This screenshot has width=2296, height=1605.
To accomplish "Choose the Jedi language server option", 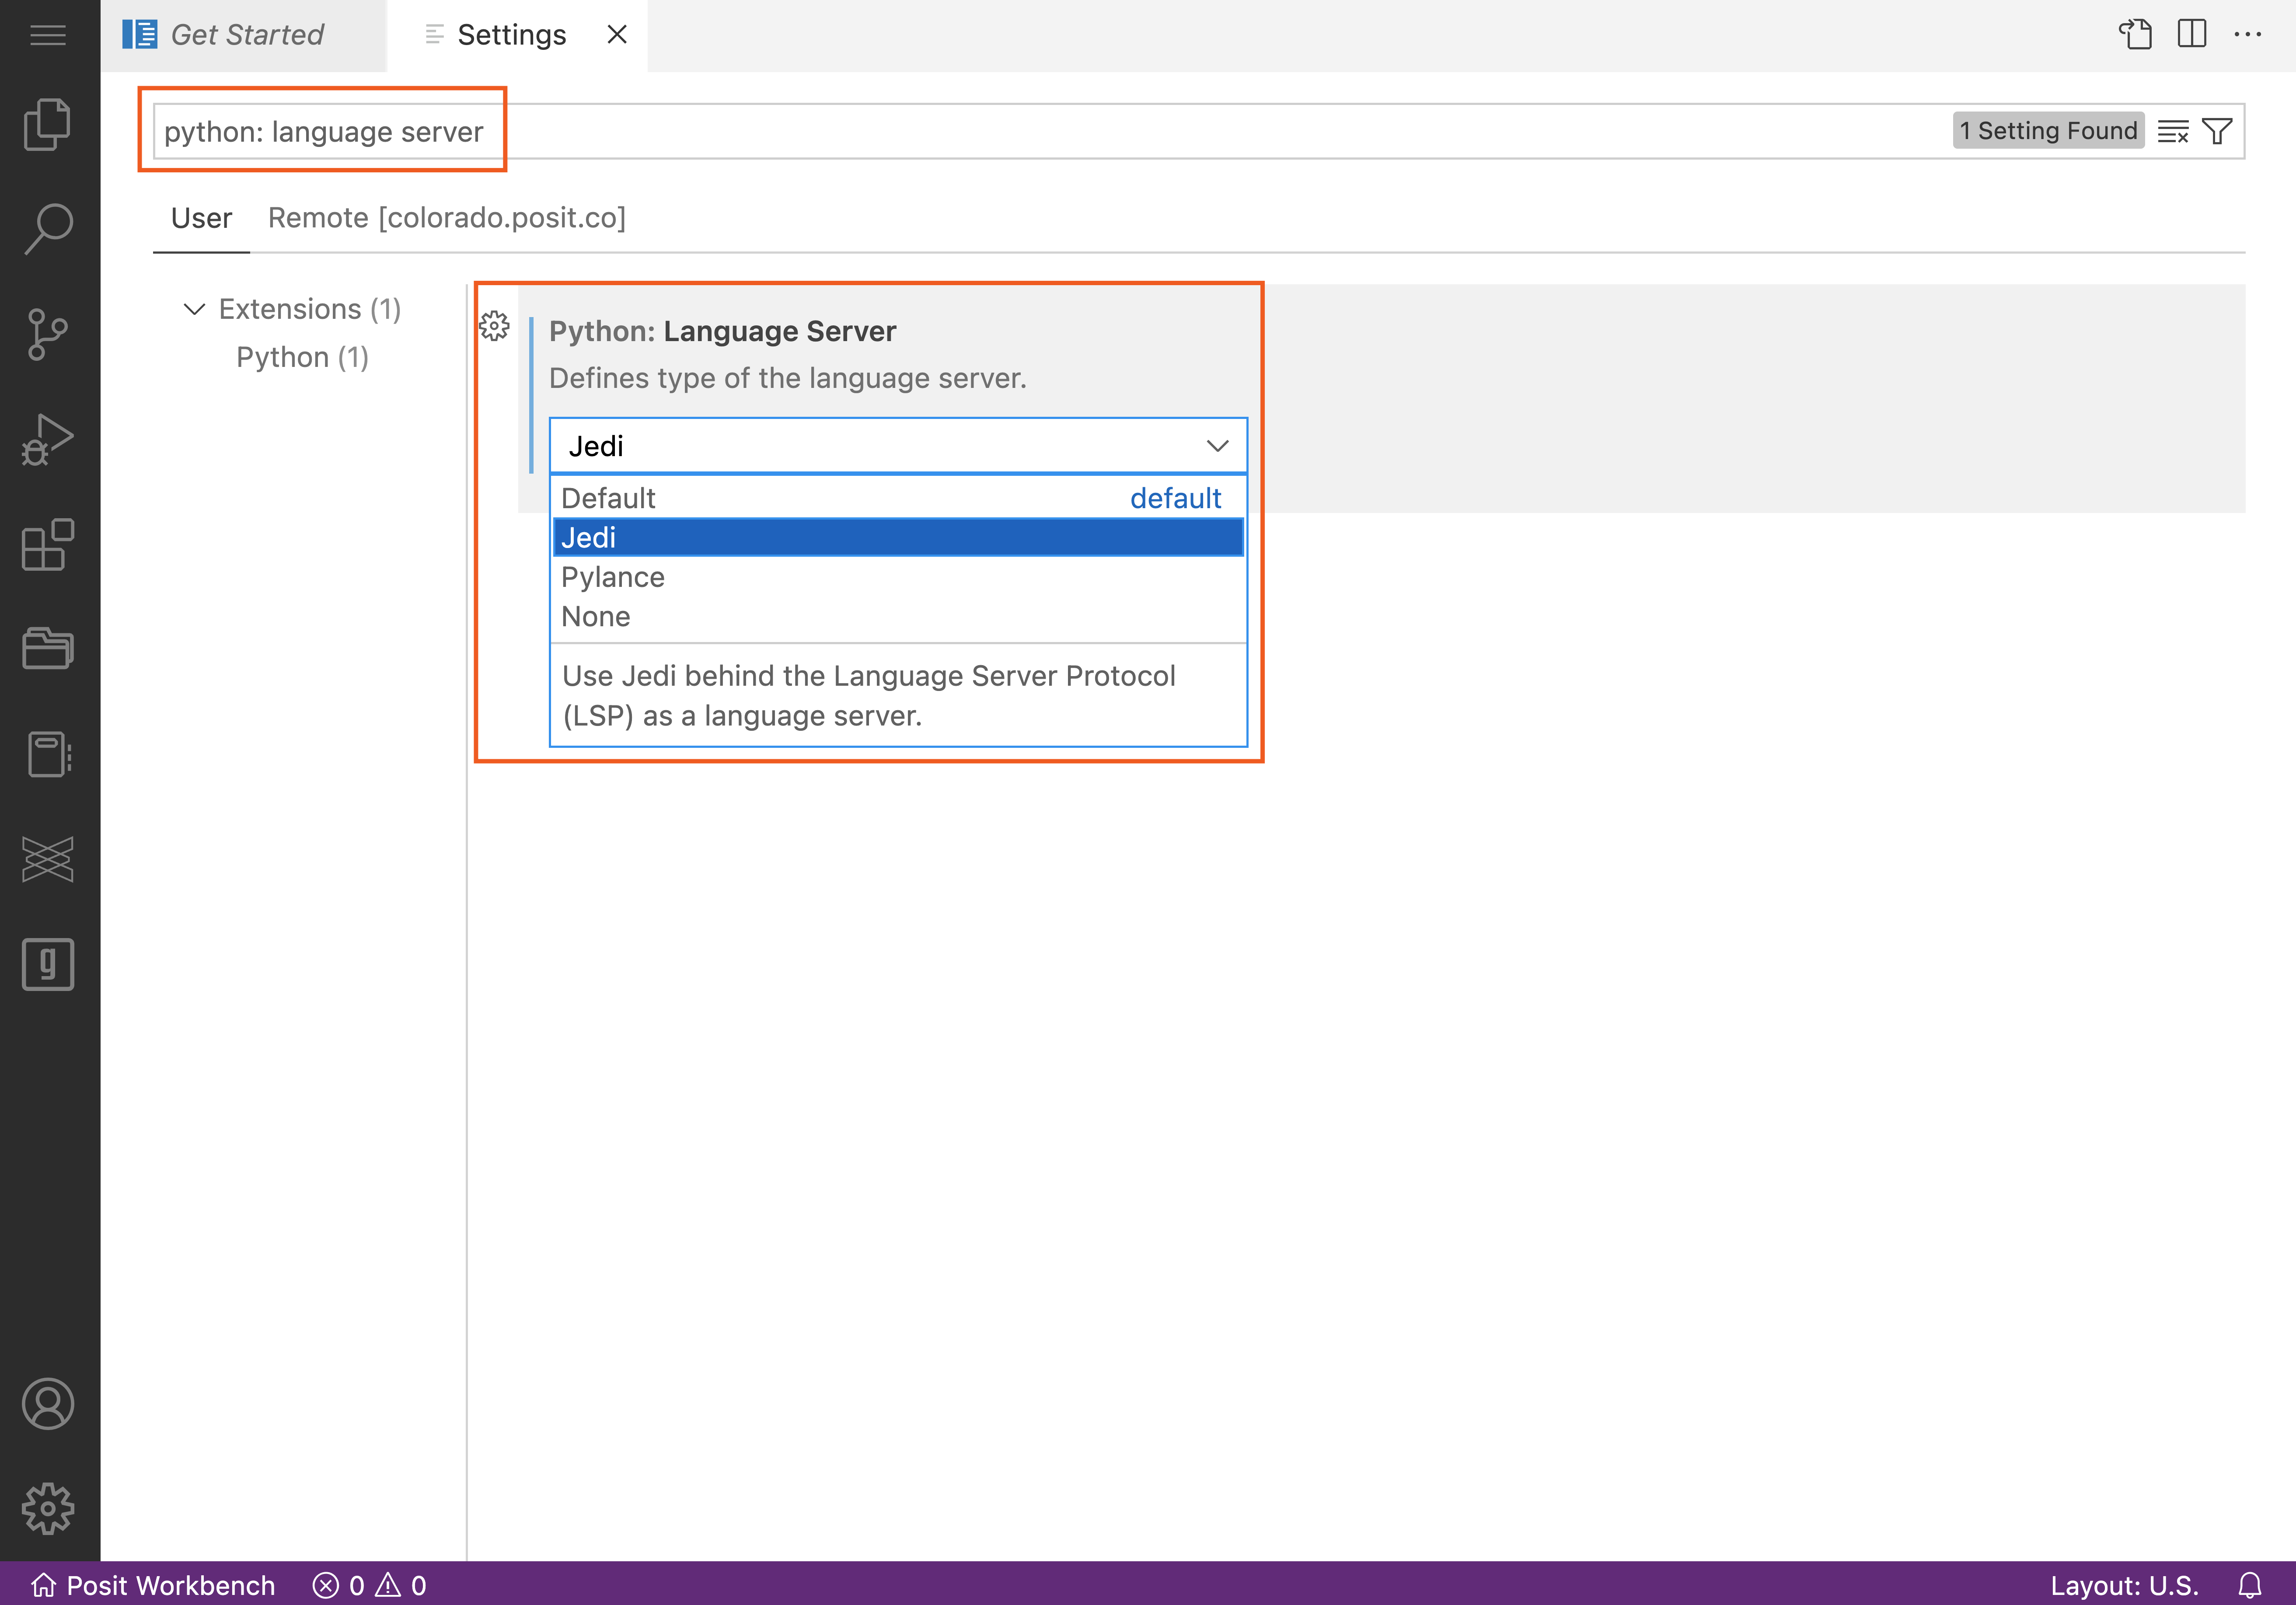I will tap(898, 538).
